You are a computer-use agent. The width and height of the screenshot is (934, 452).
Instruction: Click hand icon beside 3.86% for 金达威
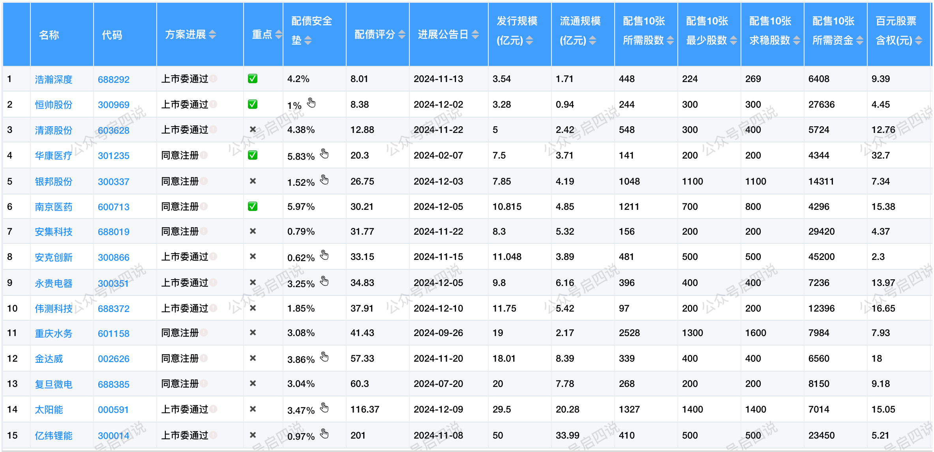tap(324, 357)
